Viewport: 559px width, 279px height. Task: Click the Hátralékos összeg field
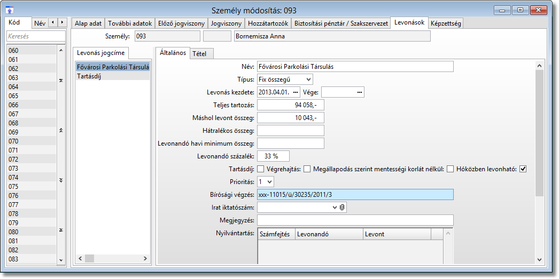coord(291,131)
